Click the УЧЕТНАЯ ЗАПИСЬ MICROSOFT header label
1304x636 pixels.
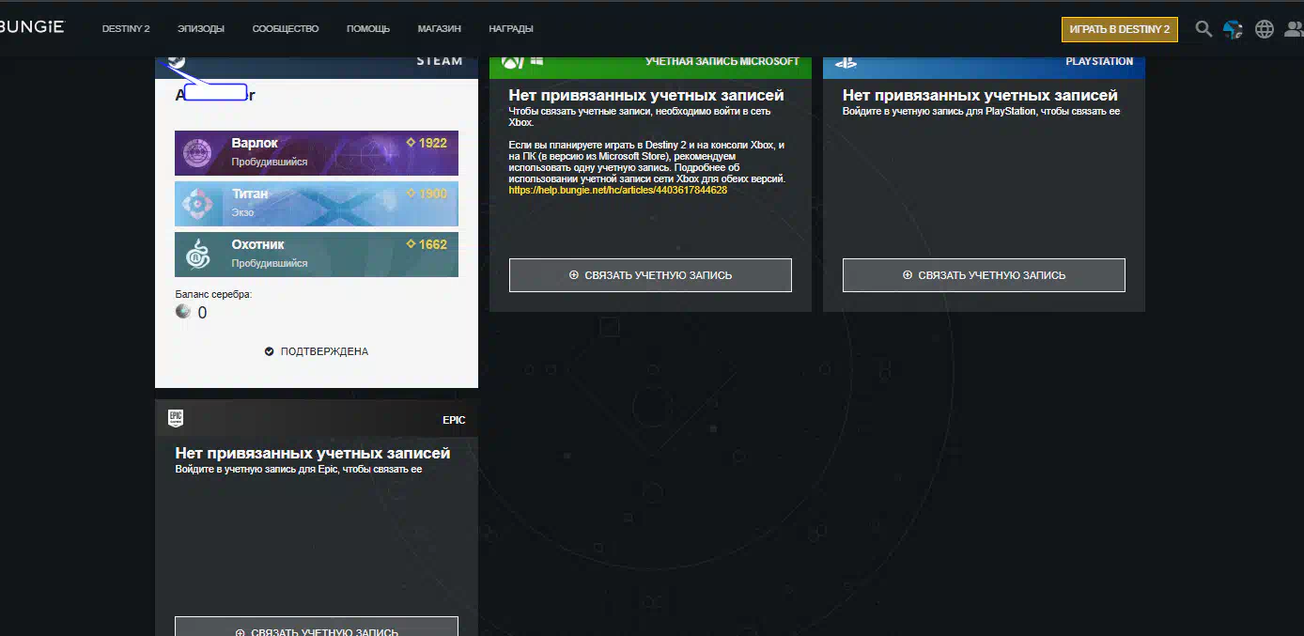coord(722,61)
